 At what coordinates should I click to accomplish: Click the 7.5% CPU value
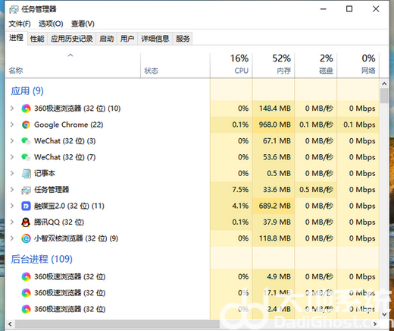pos(240,190)
